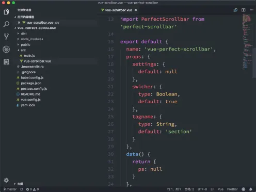Open the Manage gear icon

pyautogui.click(x=6, y=180)
